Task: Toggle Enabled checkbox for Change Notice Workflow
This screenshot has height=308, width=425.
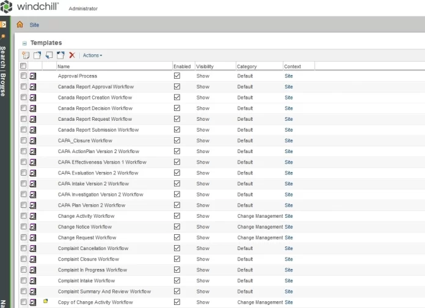Action: tap(177, 226)
